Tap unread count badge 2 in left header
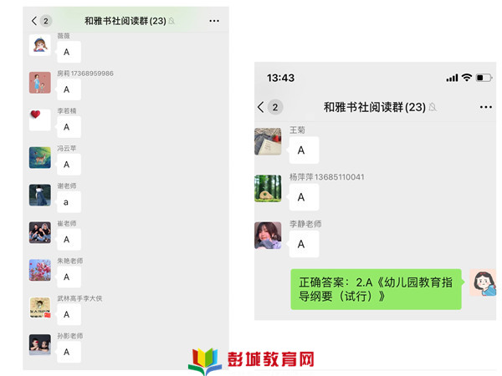 click(x=46, y=21)
